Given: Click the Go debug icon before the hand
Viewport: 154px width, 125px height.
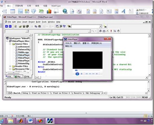Looking at the screenshot, I should (115, 31).
